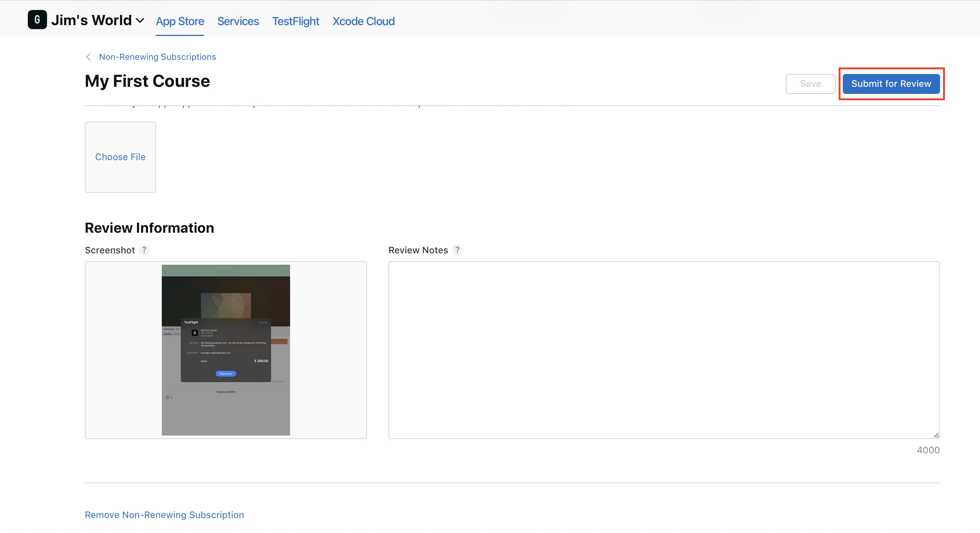The width and height of the screenshot is (980, 533).
Task: Click the My First Course heading
Action: click(x=147, y=81)
